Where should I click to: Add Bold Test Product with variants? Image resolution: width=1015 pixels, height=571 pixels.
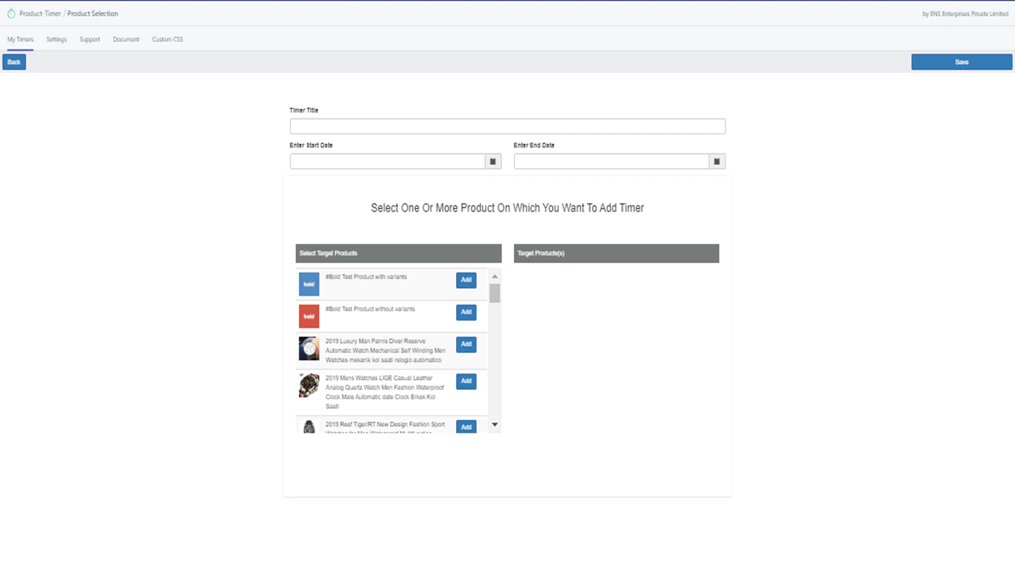tap(466, 280)
